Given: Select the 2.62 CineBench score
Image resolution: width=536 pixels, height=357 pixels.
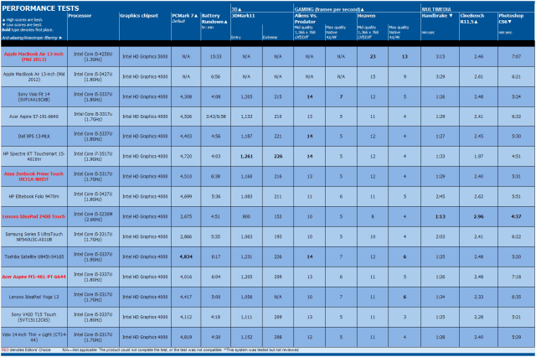Looking at the screenshot, I should [478, 197].
